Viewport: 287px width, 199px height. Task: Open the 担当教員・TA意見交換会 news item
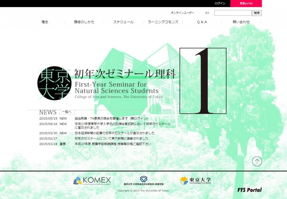click(x=111, y=119)
